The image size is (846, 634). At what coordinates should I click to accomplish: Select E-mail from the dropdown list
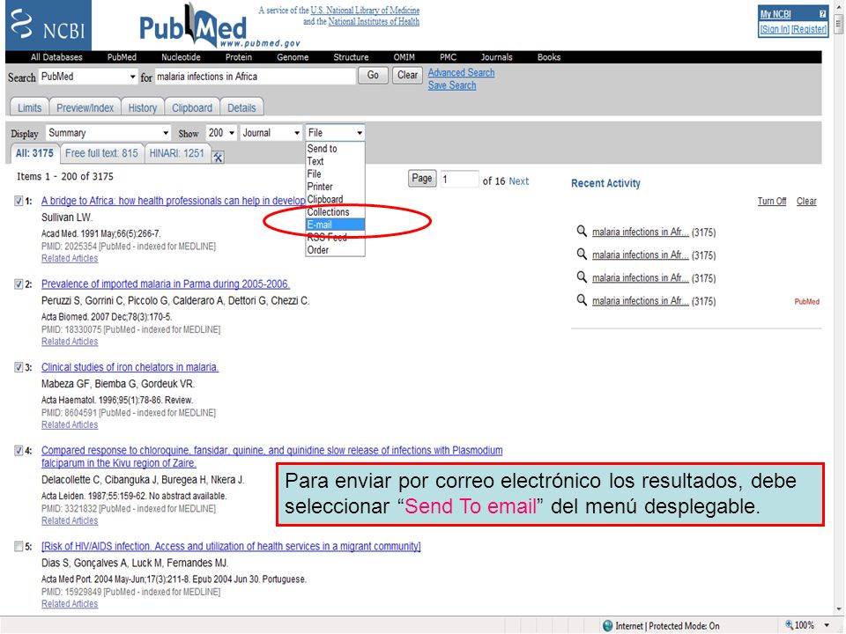pos(335,225)
